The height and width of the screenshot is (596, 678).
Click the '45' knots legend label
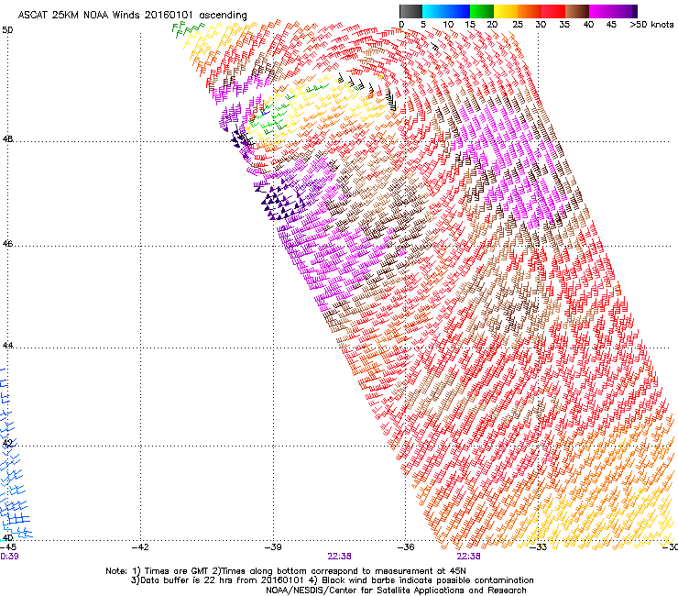(611, 25)
